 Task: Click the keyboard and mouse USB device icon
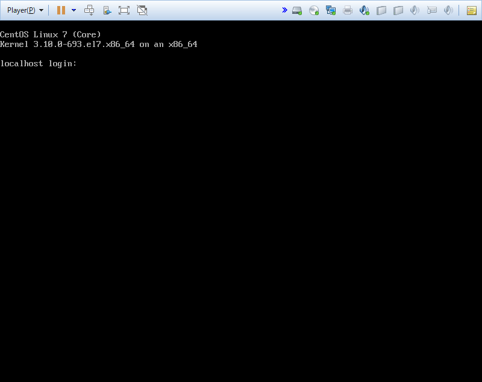click(x=431, y=10)
